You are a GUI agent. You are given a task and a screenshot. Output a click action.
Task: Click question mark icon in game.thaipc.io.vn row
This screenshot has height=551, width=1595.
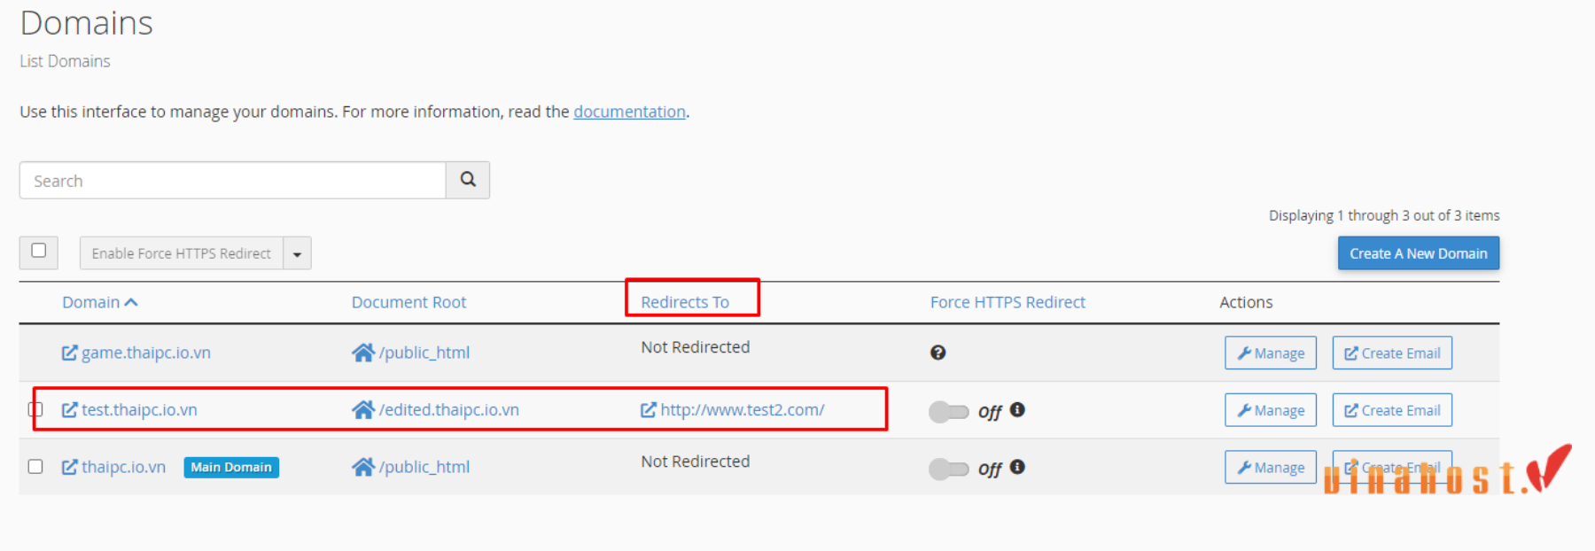tap(938, 353)
